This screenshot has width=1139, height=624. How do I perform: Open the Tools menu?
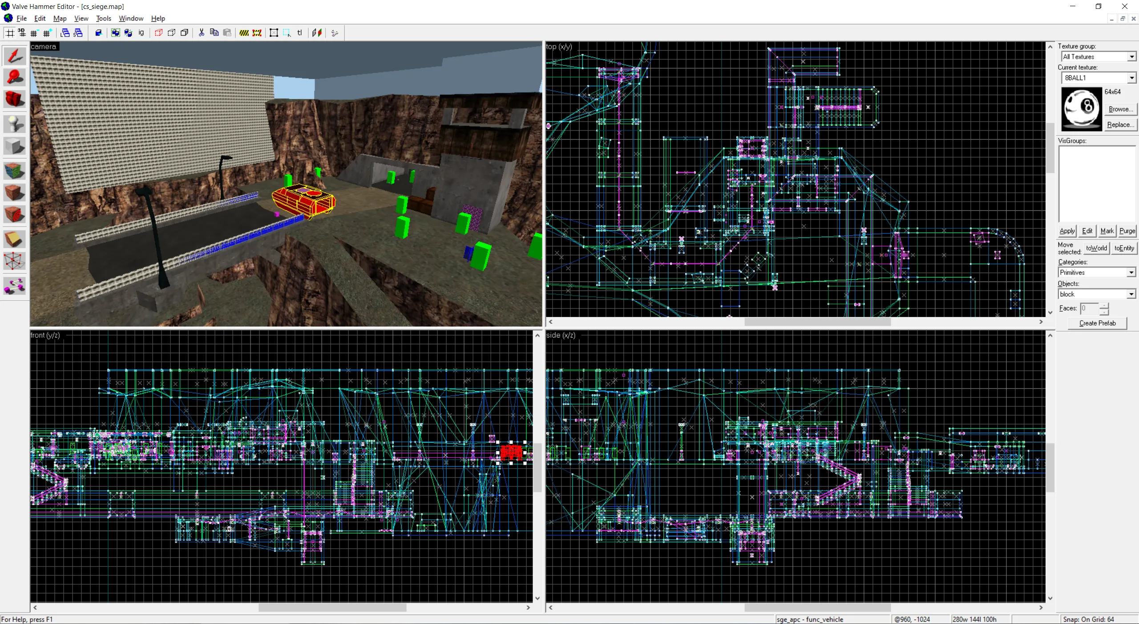[x=103, y=18]
